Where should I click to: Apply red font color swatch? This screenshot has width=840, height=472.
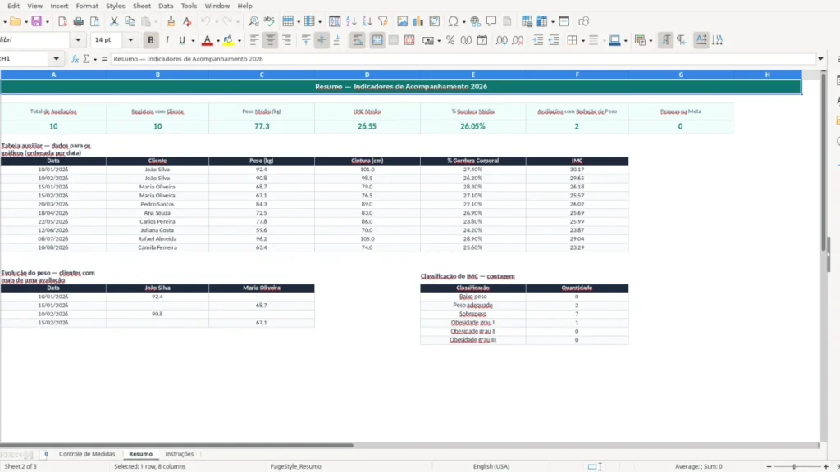pyautogui.click(x=208, y=40)
